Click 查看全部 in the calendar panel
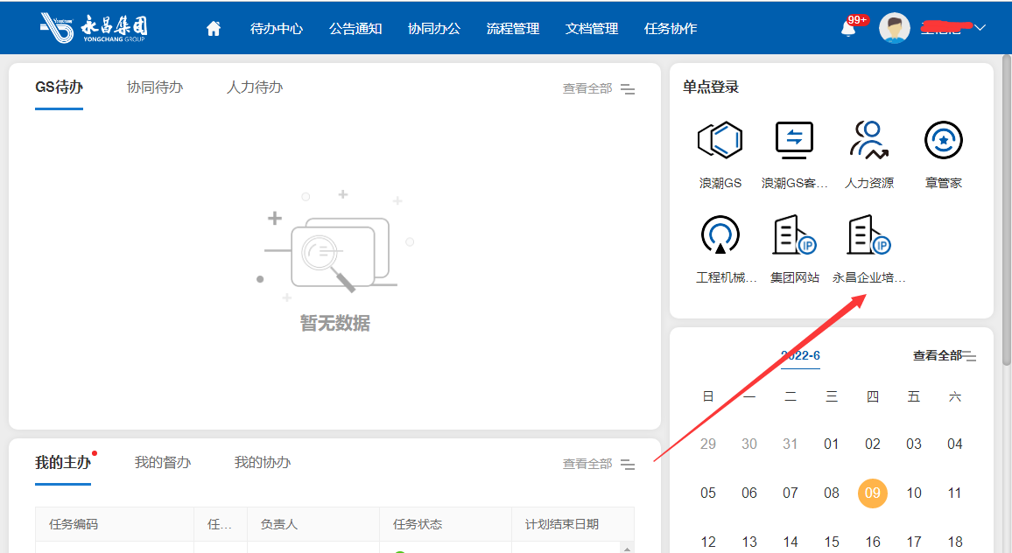Viewport: 1012px width, 553px height. [x=937, y=355]
